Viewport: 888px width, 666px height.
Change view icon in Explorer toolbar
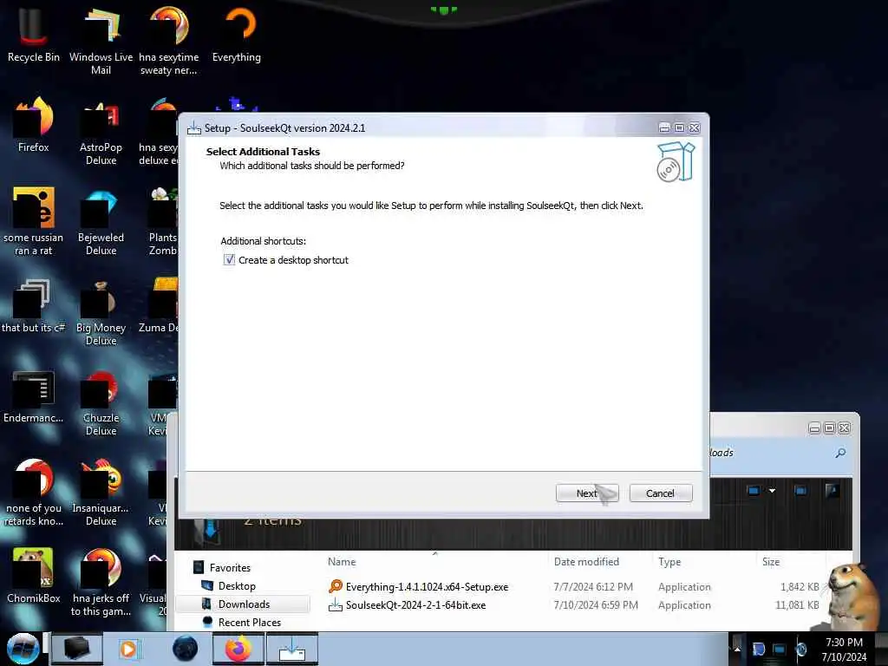[754, 491]
